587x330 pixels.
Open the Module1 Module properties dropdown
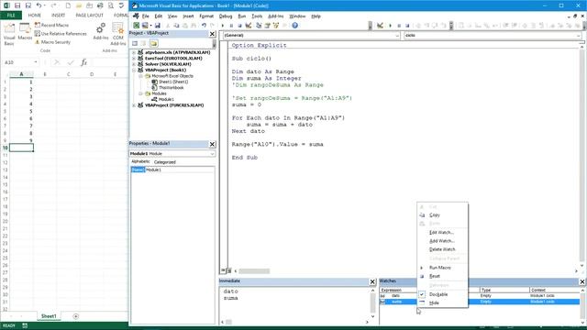tap(212, 154)
